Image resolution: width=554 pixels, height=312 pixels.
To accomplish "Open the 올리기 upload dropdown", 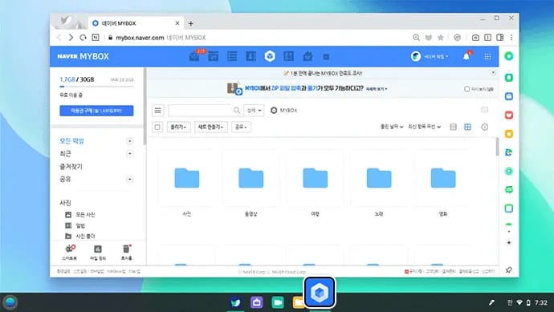I will [179, 127].
